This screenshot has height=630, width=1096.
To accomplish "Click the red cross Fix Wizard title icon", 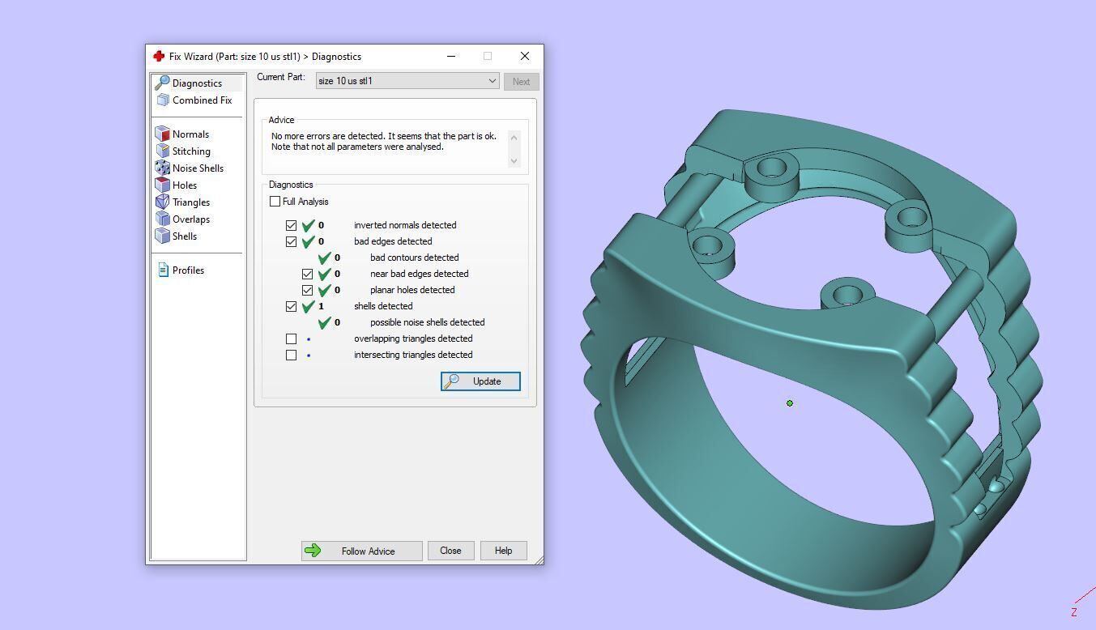I will pyautogui.click(x=159, y=57).
